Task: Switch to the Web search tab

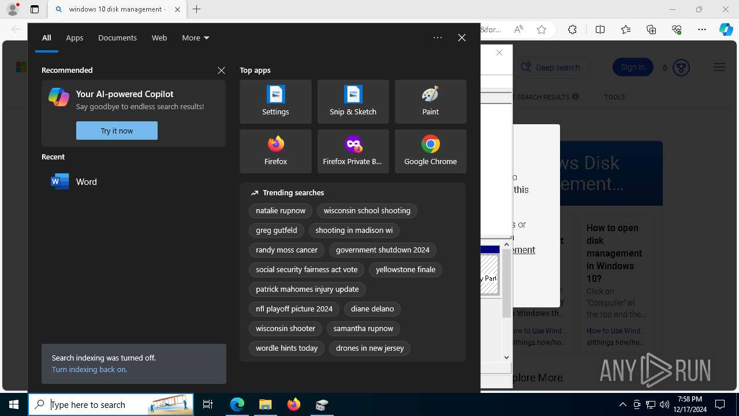Action: 159,38
